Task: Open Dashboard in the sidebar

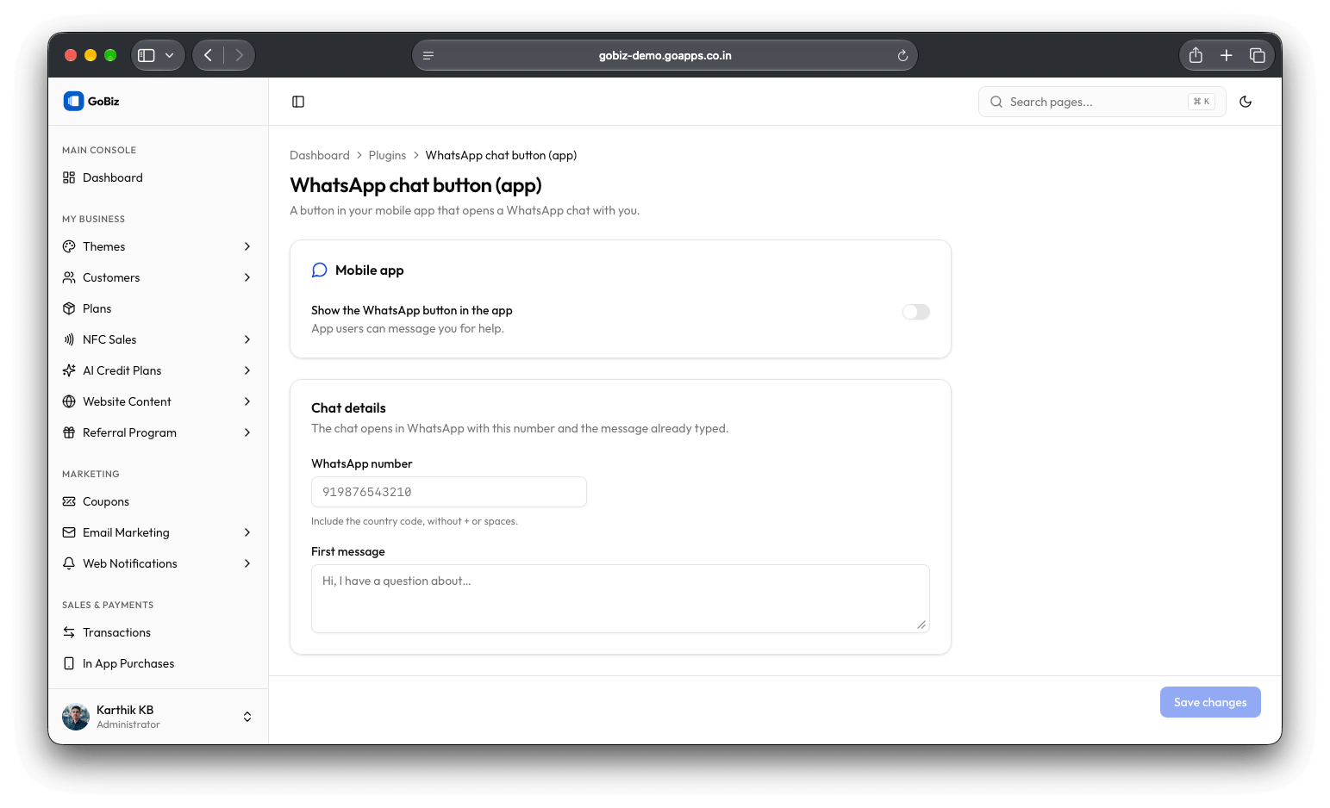Action: 158,177
